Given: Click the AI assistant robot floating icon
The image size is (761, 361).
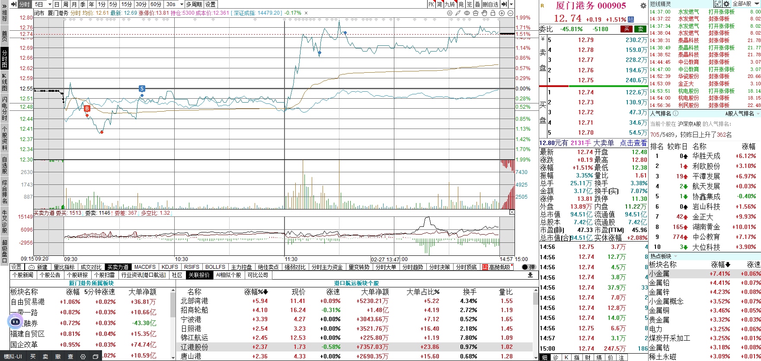Looking at the screenshot, I should pyautogui.click(x=16, y=321).
